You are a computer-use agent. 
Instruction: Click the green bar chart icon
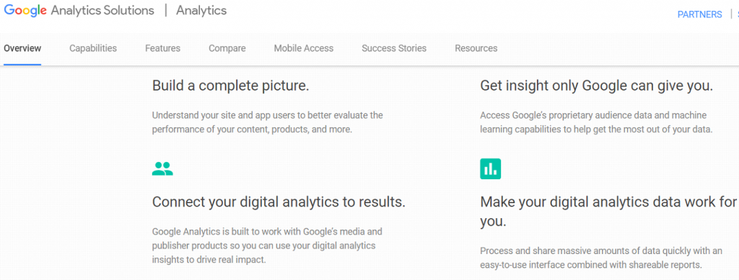(490, 168)
